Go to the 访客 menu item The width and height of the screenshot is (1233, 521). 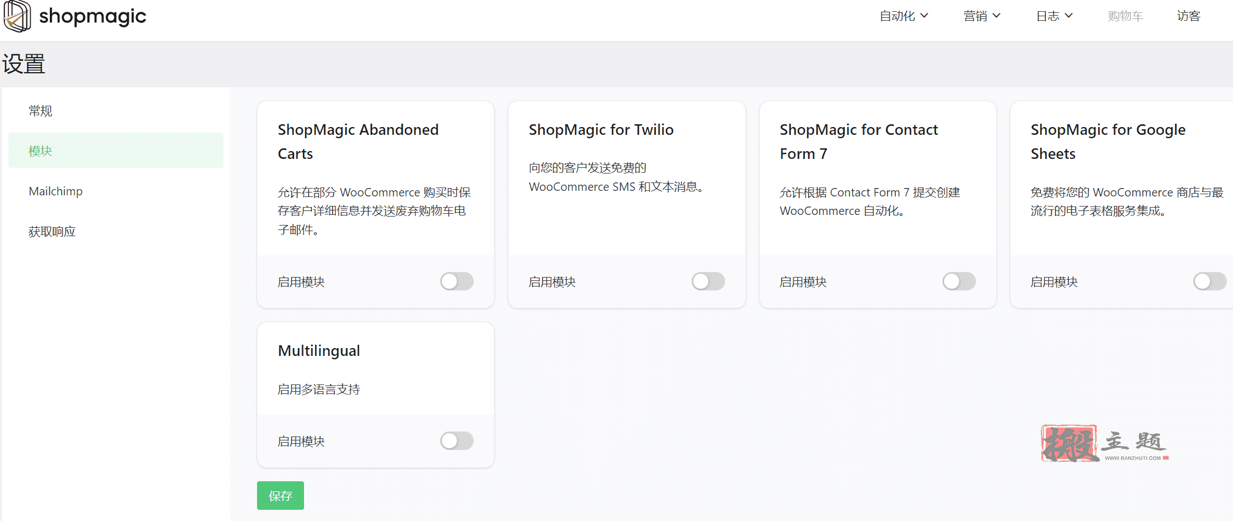point(1189,16)
